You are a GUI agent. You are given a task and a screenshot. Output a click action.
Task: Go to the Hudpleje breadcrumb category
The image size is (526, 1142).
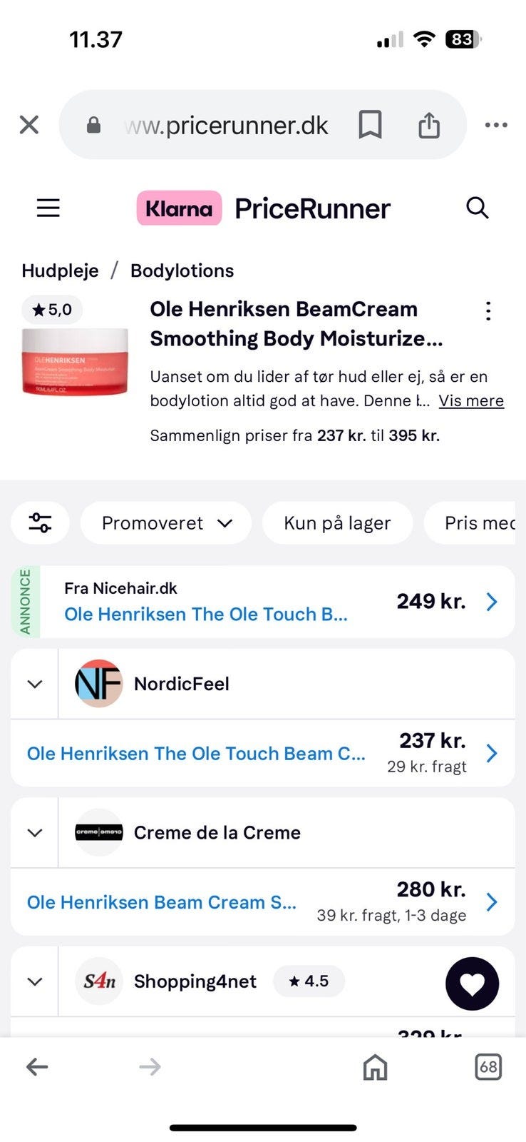[x=60, y=271]
